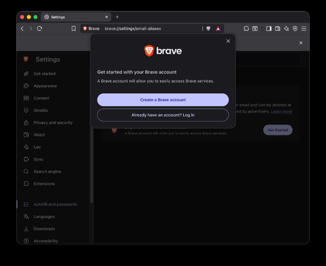Open Sync settings section
Screen dimensions: 326x266
pos(38,159)
